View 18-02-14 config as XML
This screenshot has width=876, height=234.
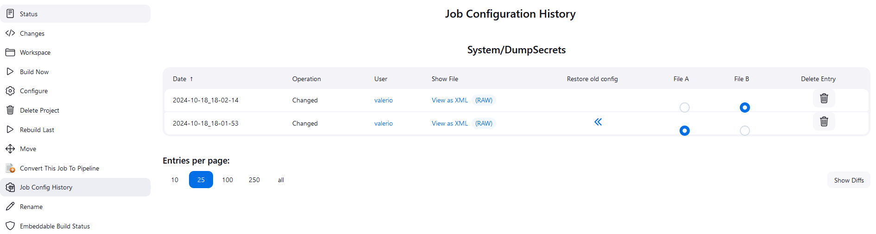click(x=450, y=100)
